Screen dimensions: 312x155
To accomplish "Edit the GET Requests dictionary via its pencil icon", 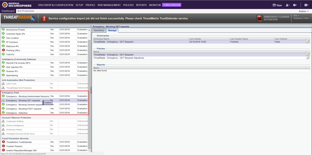I will click(x=308, y=42).
